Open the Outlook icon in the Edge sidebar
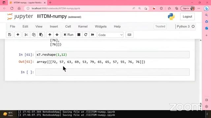 pos(207,28)
